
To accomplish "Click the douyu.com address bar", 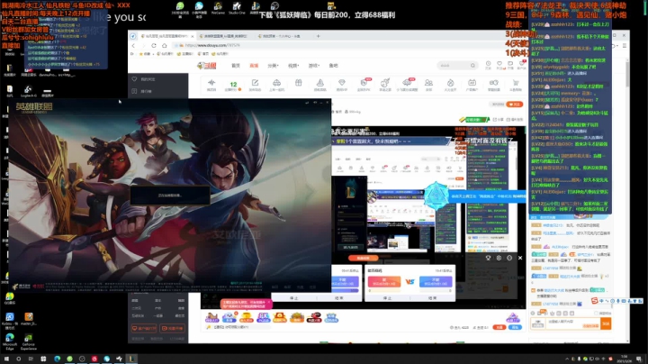I will 351,45.
